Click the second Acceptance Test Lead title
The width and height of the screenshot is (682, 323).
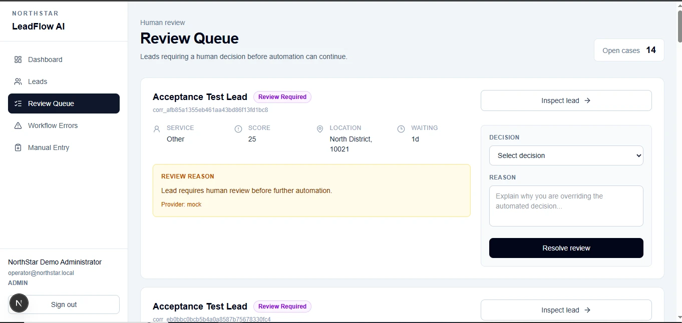coord(200,306)
